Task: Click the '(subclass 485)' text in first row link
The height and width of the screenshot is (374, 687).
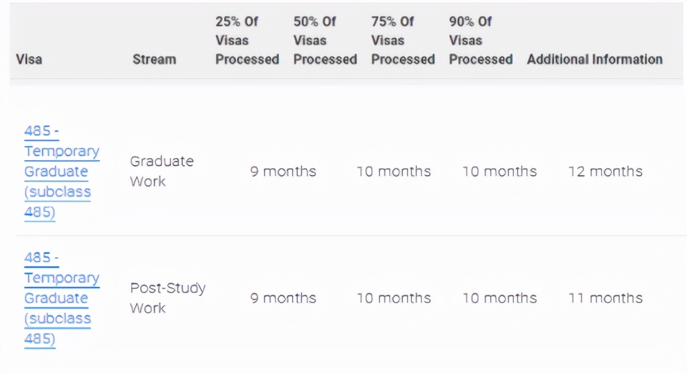Action: point(58,192)
